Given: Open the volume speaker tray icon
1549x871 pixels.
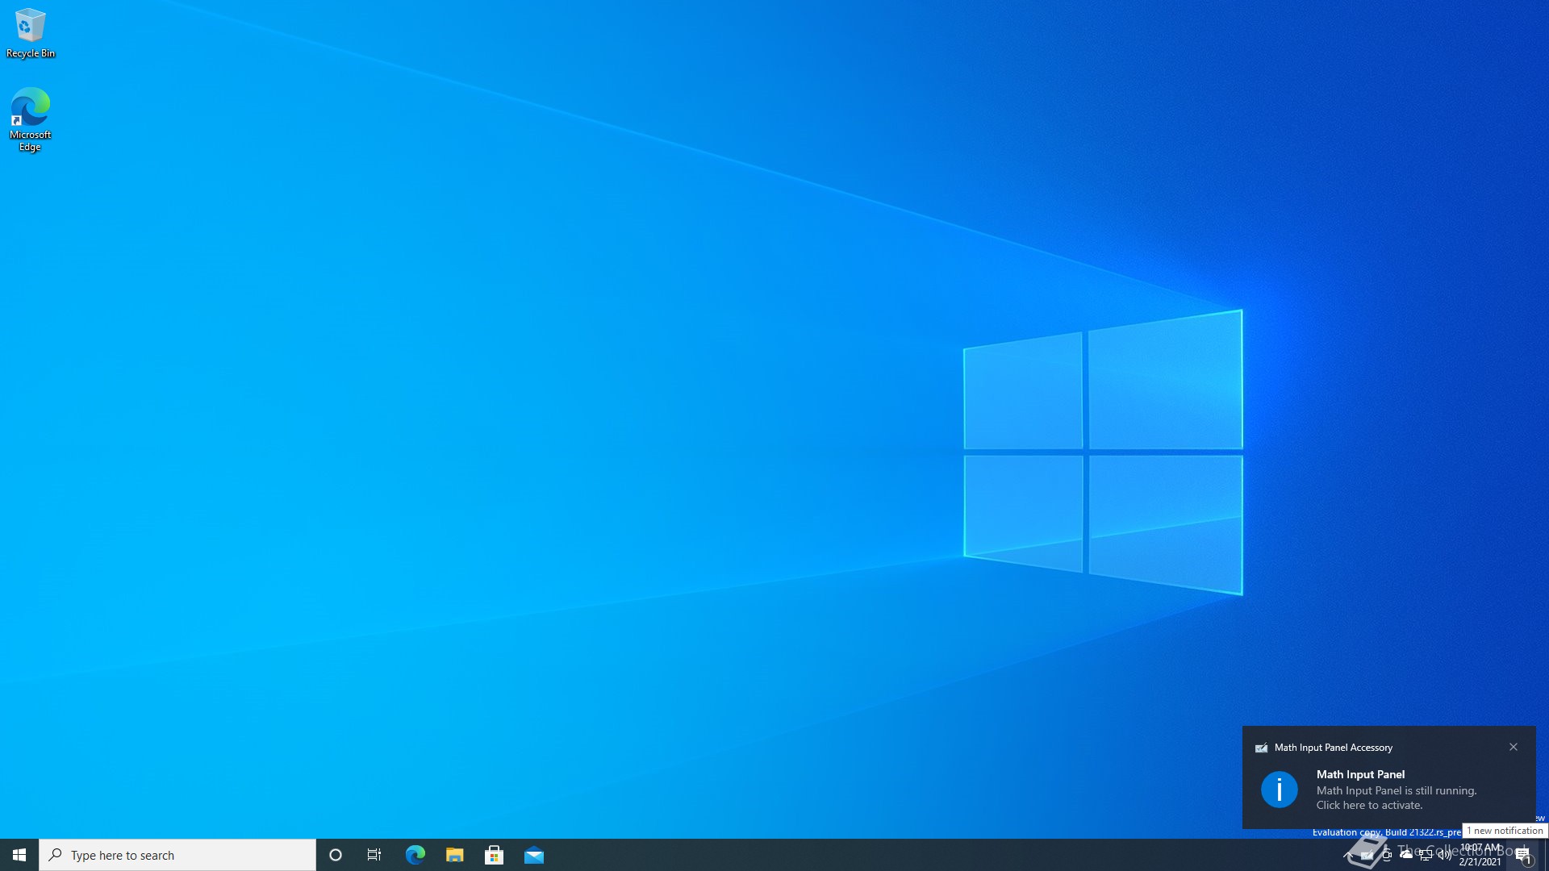Looking at the screenshot, I should coord(1445,855).
